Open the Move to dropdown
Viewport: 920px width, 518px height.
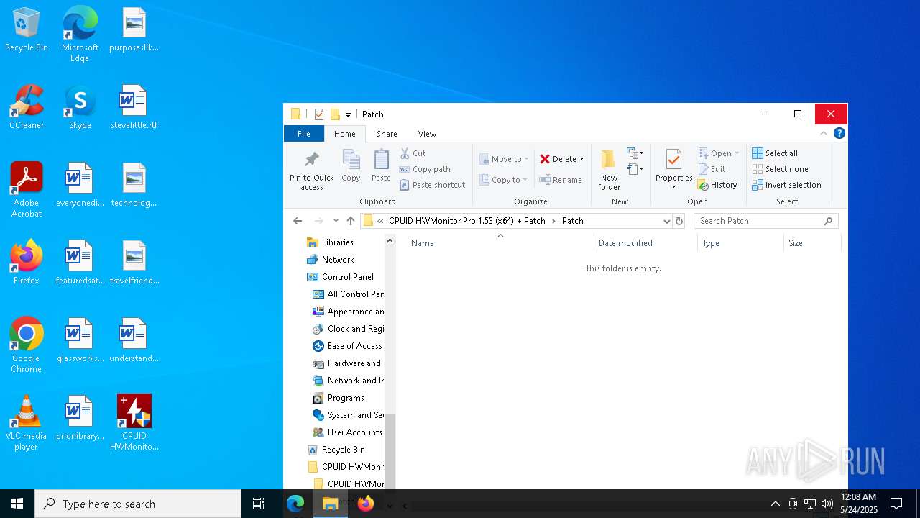click(505, 159)
